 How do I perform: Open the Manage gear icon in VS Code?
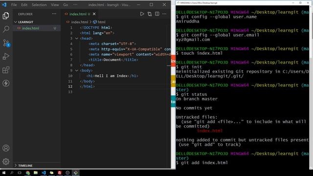pos(6,161)
